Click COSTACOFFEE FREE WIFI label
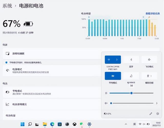Image resolution: width=164 pixels, height=128 pixels. 113,68
